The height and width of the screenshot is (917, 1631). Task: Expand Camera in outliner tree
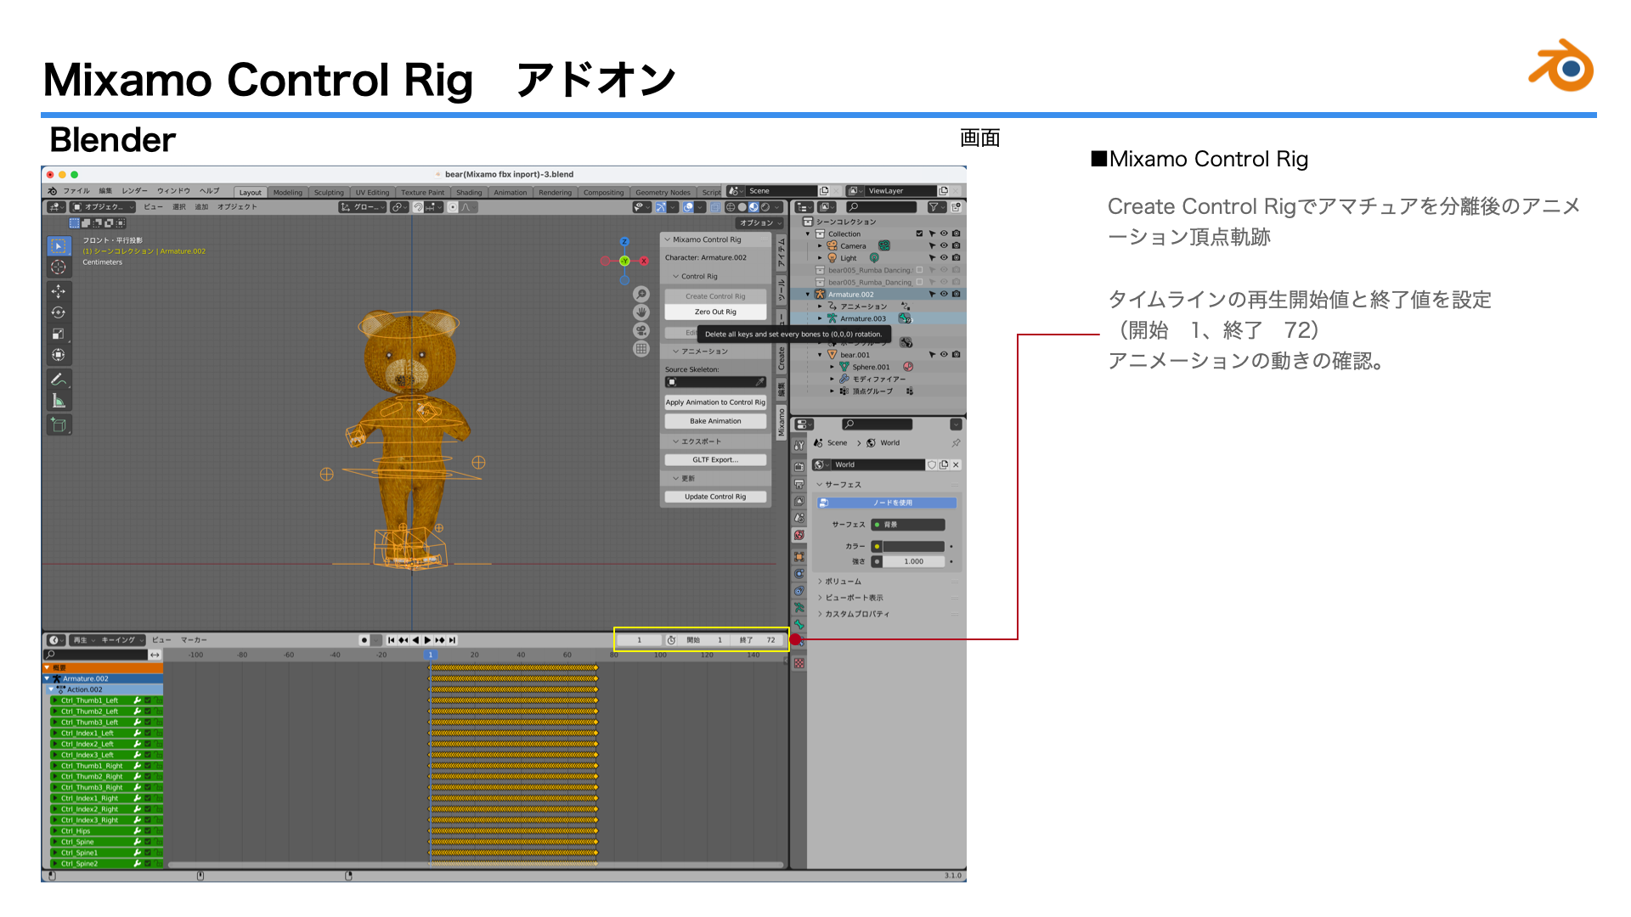click(x=820, y=246)
